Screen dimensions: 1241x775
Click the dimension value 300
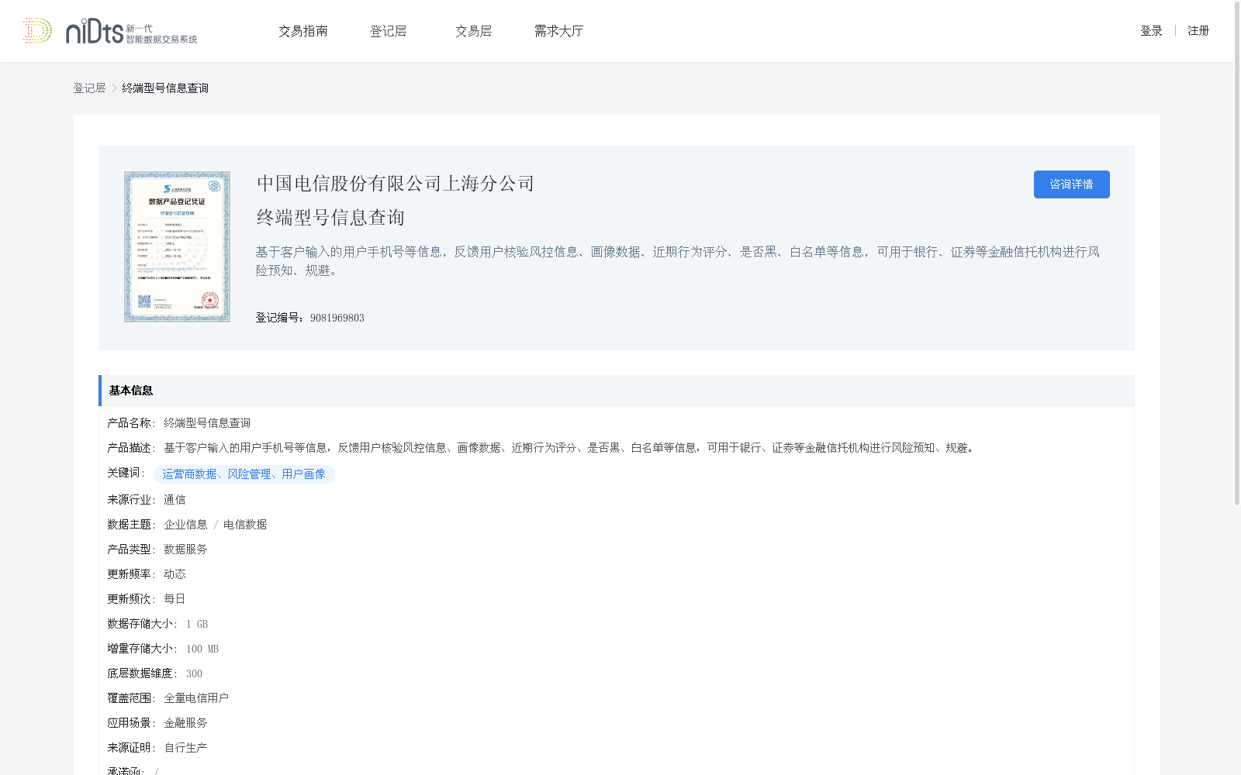pos(194,673)
